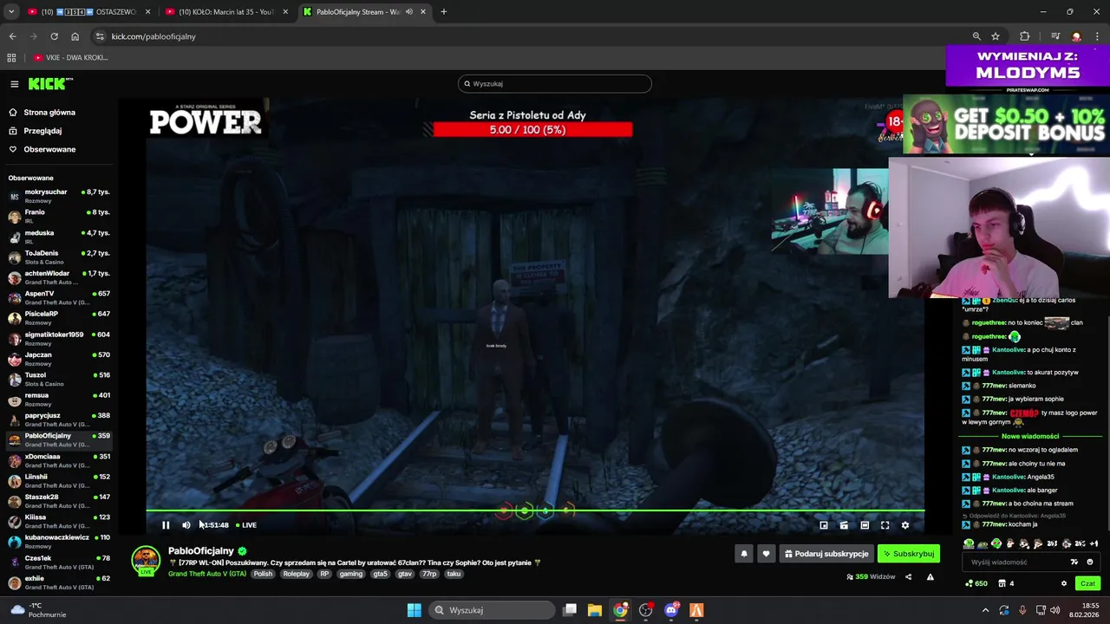1110x624 pixels.
Task: Reload the current page
Action: point(54,36)
